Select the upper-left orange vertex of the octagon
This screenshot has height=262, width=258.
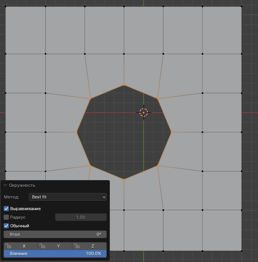tap(91, 99)
